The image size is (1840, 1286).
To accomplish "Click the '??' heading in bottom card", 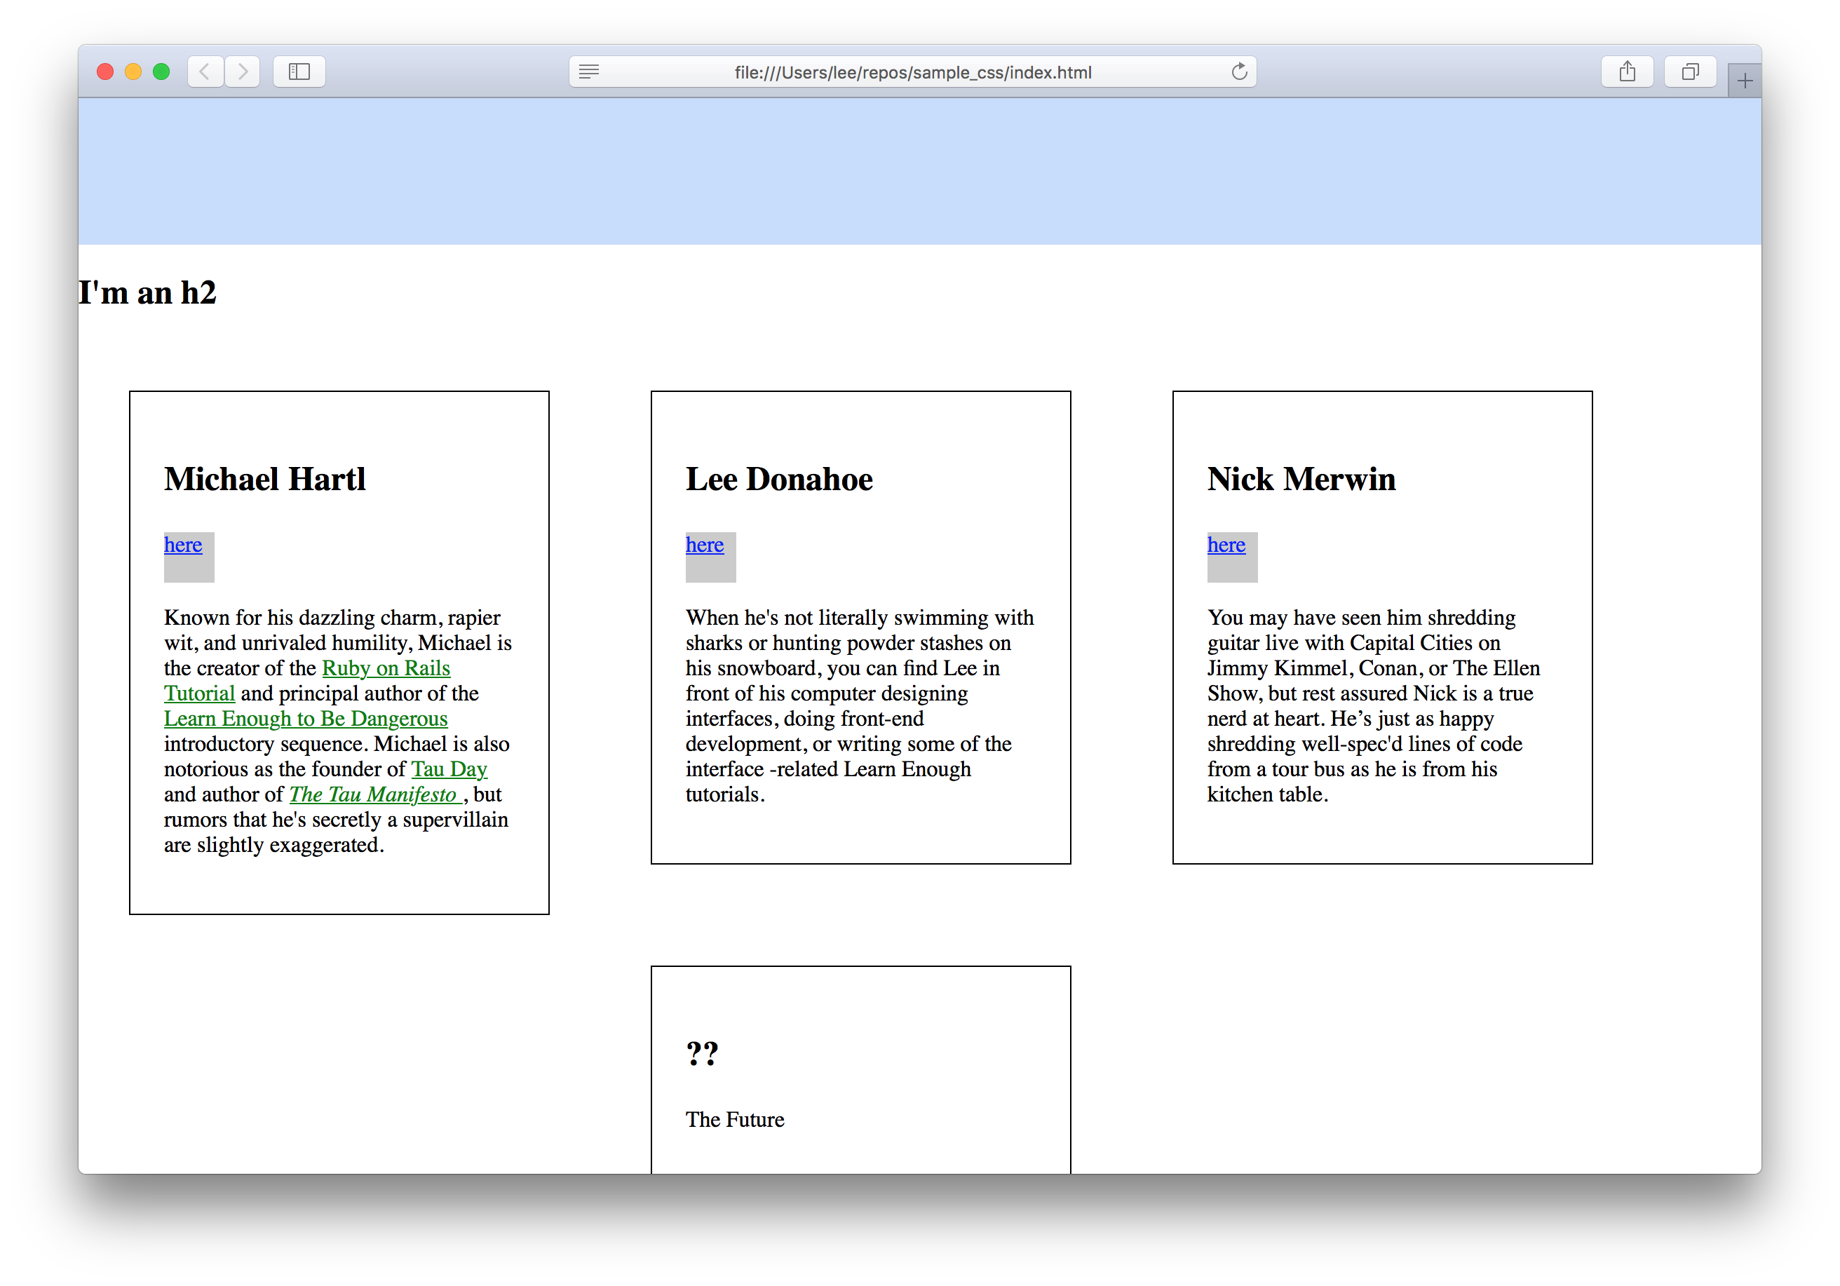I will click(x=702, y=1053).
